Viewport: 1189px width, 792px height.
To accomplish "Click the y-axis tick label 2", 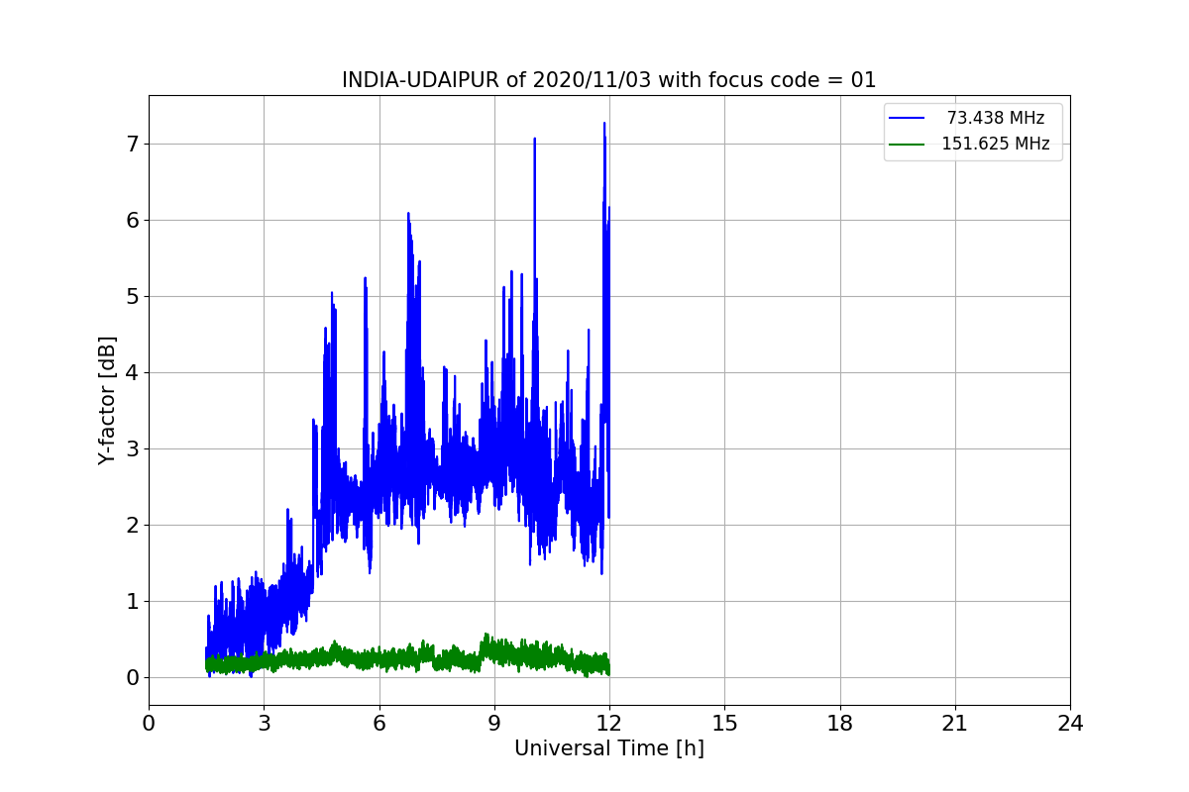I will coord(133,526).
